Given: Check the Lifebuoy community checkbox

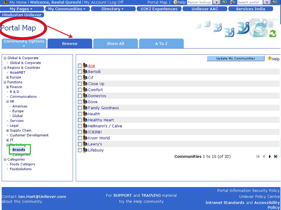Looking at the screenshot, I should point(80,150).
